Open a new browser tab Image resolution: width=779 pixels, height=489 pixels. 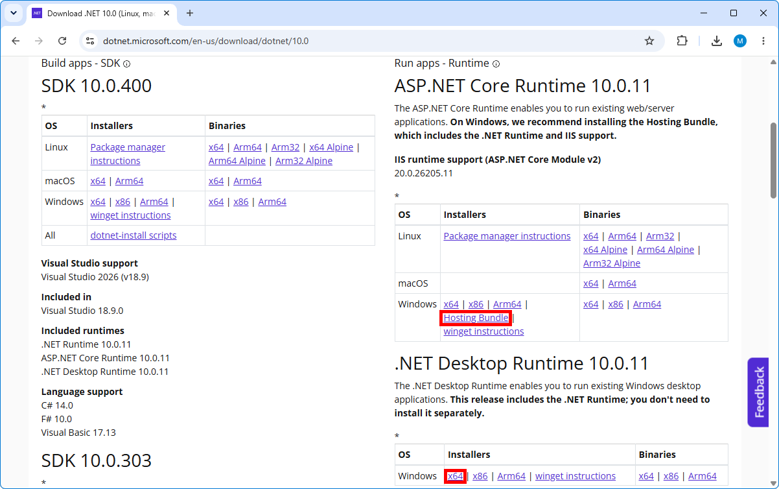190,13
